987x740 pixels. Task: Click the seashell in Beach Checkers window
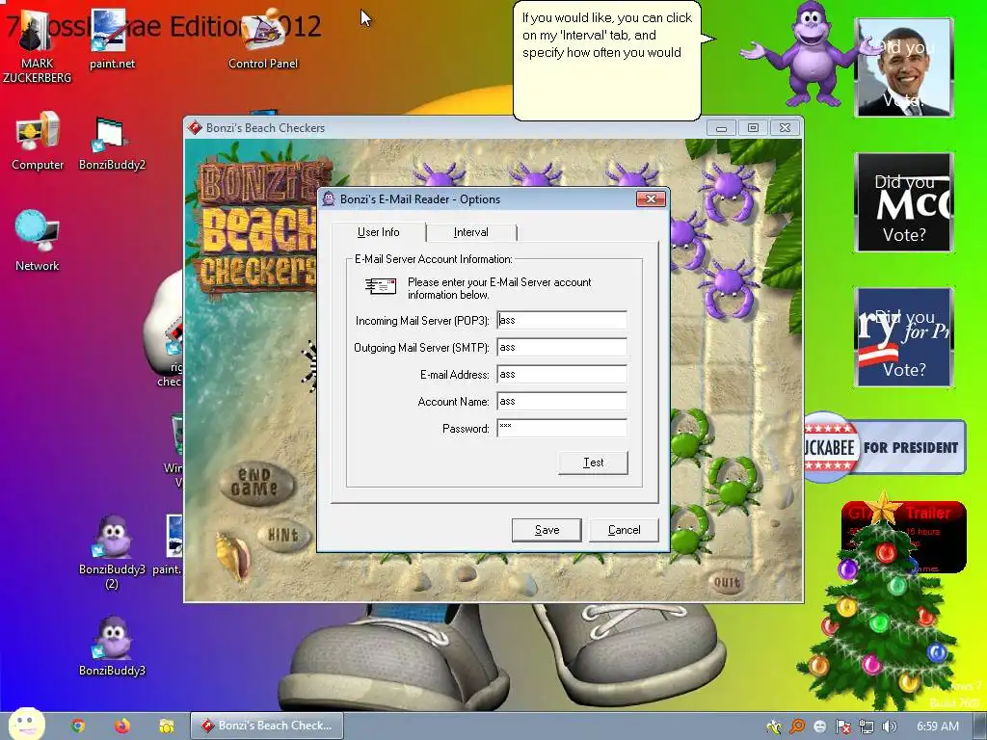[x=231, y=555]
